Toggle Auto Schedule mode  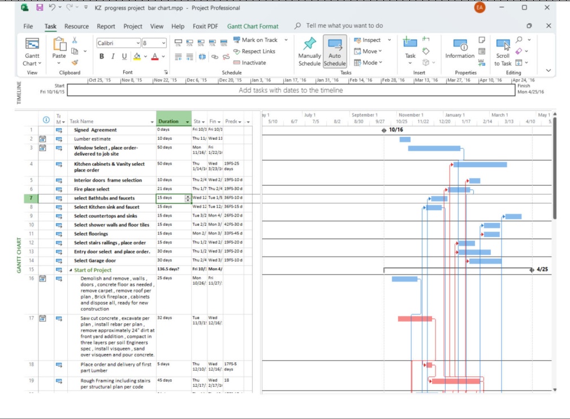(x=334, y=52)
